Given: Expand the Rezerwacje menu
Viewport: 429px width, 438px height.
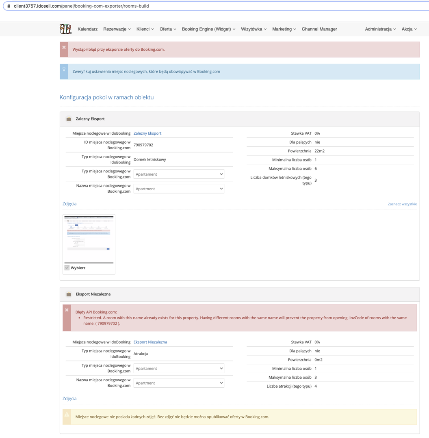Looking at the screenshot, I should point(117,29).
